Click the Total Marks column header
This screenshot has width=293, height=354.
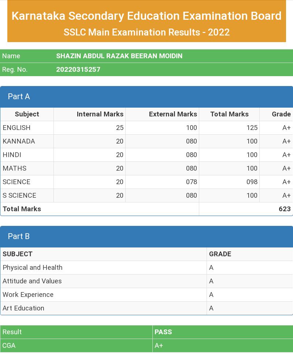pos(229,114)
